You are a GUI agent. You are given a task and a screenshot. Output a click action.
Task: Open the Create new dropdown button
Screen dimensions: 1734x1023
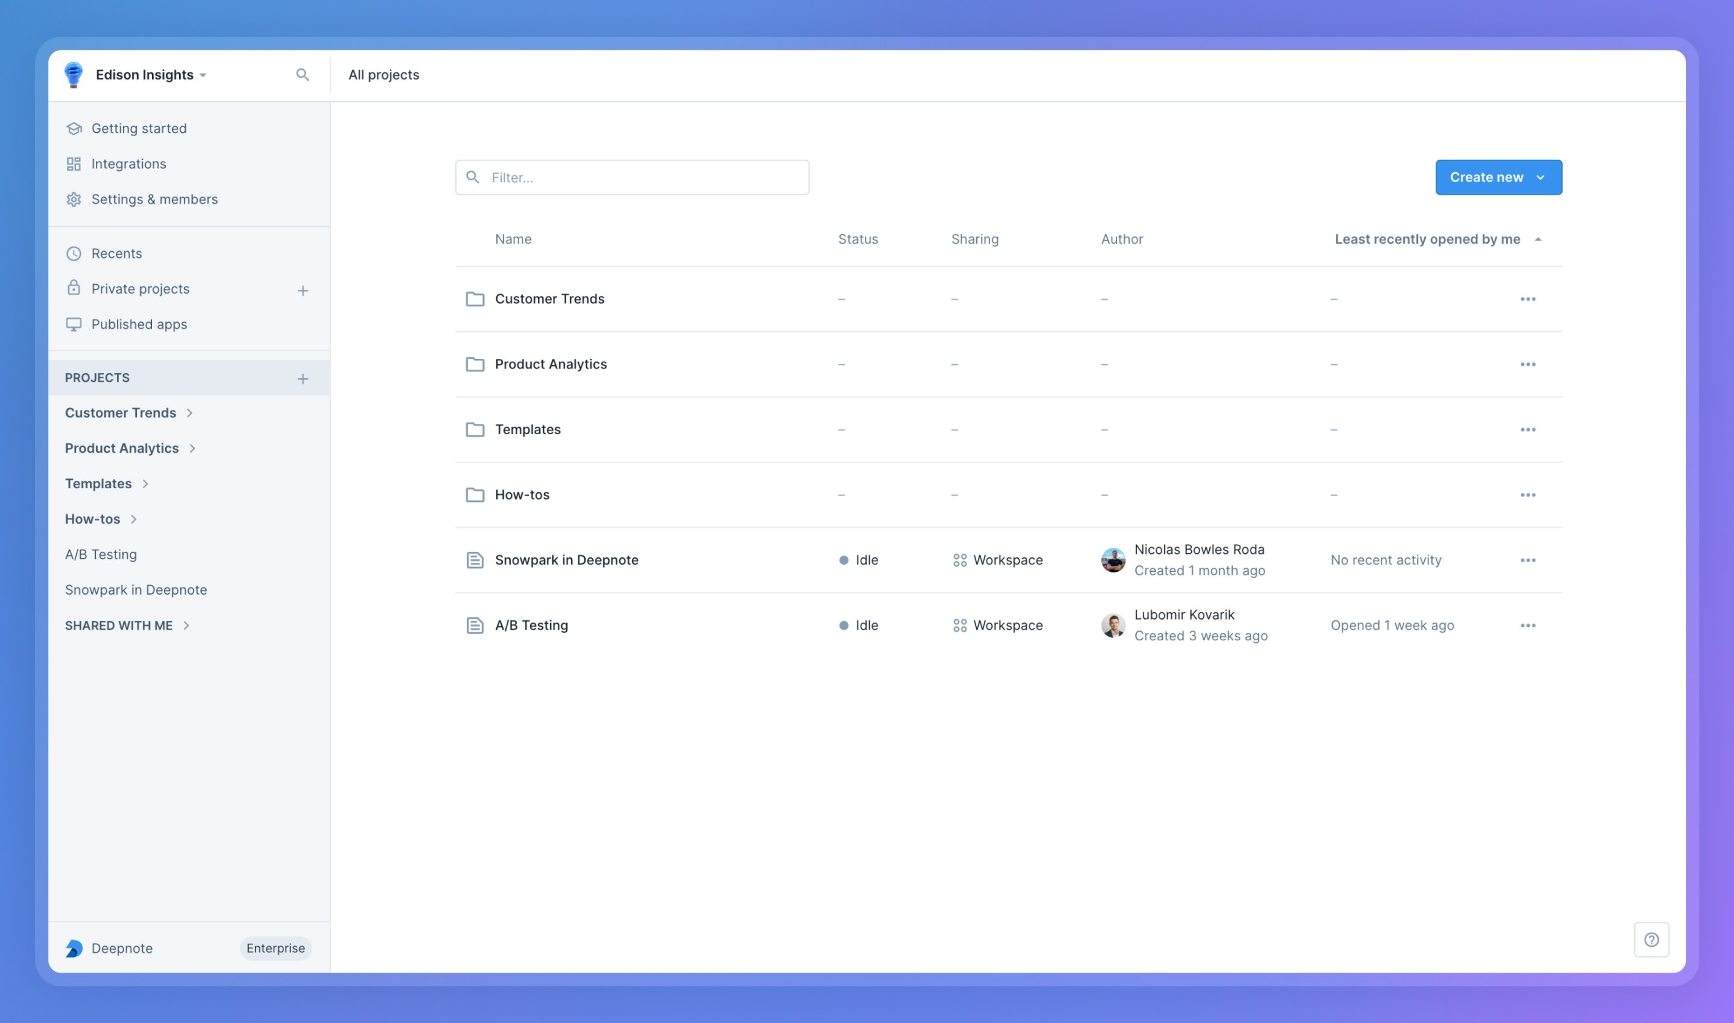coord(1498,177)
